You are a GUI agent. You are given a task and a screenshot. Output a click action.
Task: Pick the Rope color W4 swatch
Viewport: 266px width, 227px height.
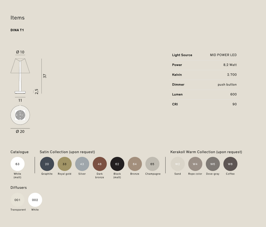click(x=195, y=164)
